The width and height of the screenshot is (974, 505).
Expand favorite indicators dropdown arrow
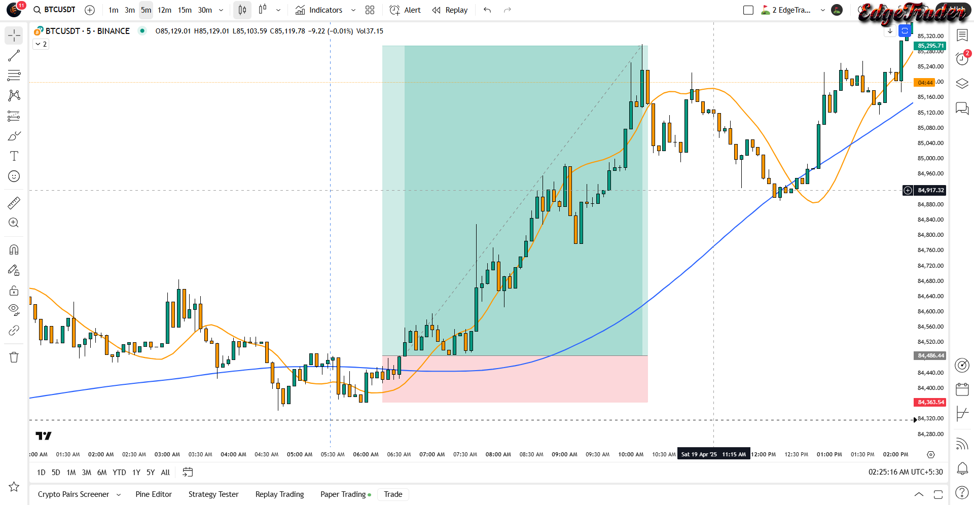pos(353,10)
